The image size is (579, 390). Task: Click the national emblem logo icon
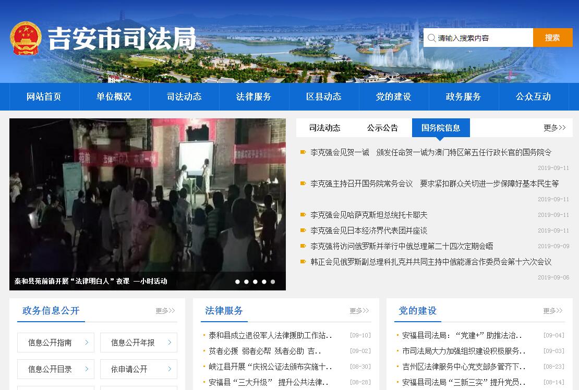(x=26, y=38)
